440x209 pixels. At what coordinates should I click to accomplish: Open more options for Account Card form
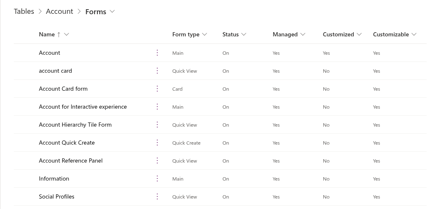157,89
